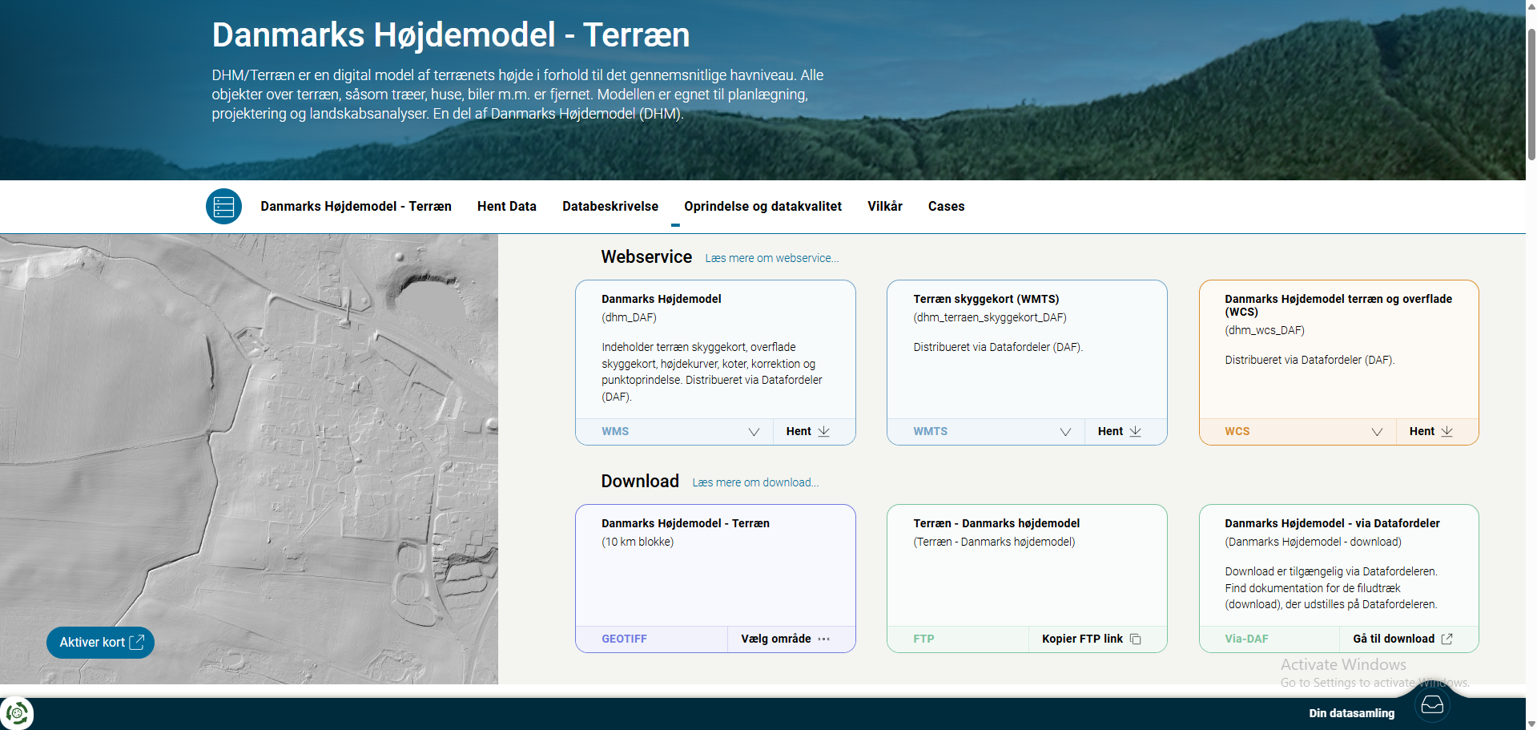Open the Hent Data tab
Viewport: 1537px width, 730px height.
507,206
